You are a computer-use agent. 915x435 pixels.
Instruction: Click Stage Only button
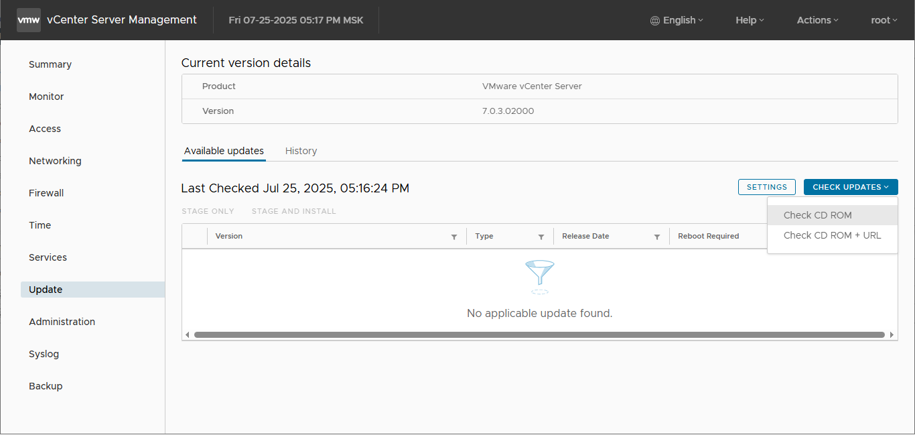tap(208, 211)
